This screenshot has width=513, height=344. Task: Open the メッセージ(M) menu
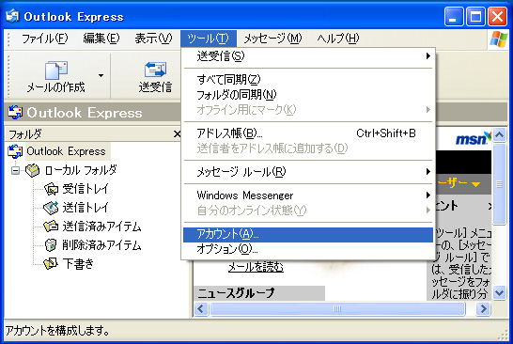[272, 39]
